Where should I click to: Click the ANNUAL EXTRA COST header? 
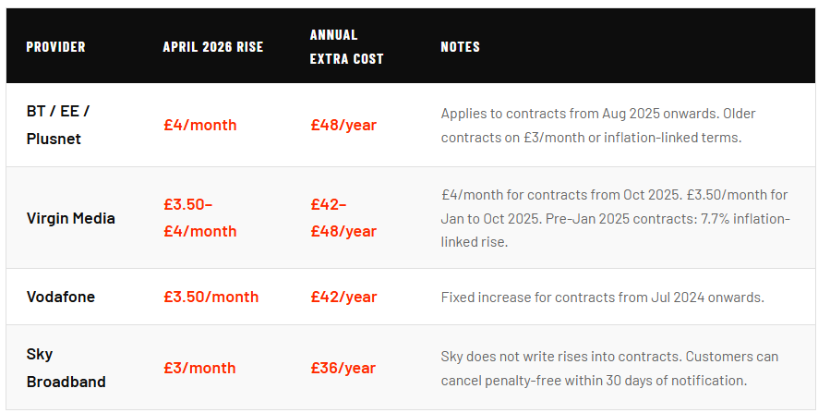click(346, 46)
